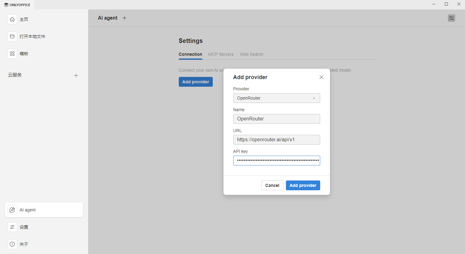Select the AI agent sidebar icon
The height and width of the screenshot is (254, 465).
[12, 210]
